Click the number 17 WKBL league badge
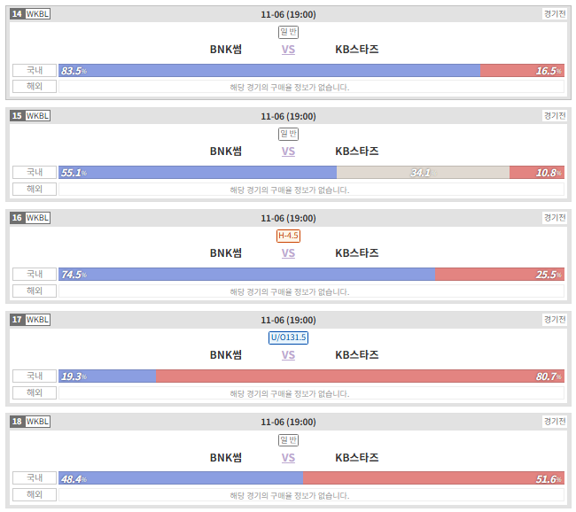576x512 pixels. tap(30, 320)
